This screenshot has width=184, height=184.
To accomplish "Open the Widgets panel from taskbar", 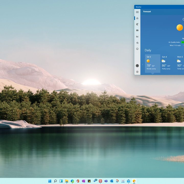I will click(x=61, y=181).
